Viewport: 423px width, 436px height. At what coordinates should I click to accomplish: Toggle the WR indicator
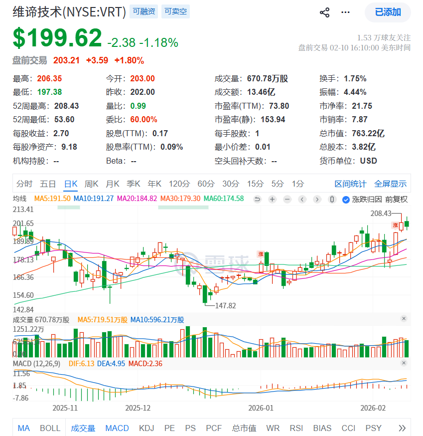pos(273,428)
